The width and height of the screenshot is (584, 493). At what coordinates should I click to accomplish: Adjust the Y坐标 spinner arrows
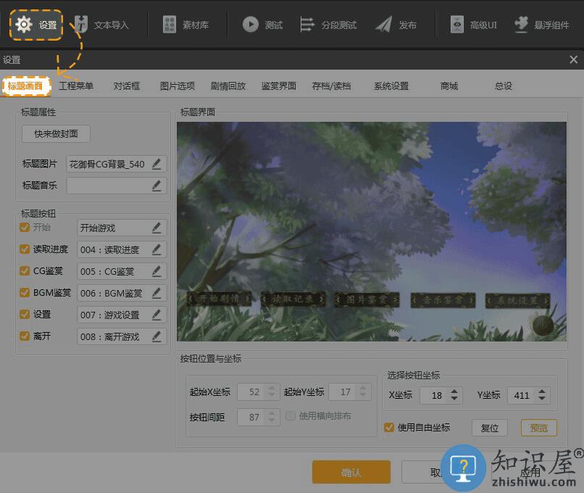pyautogui.click(x=543, y=395)
